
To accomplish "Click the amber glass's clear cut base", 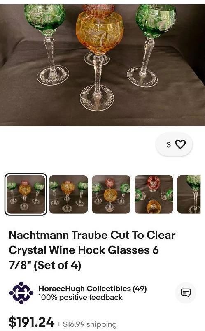I will coord(97,98).
